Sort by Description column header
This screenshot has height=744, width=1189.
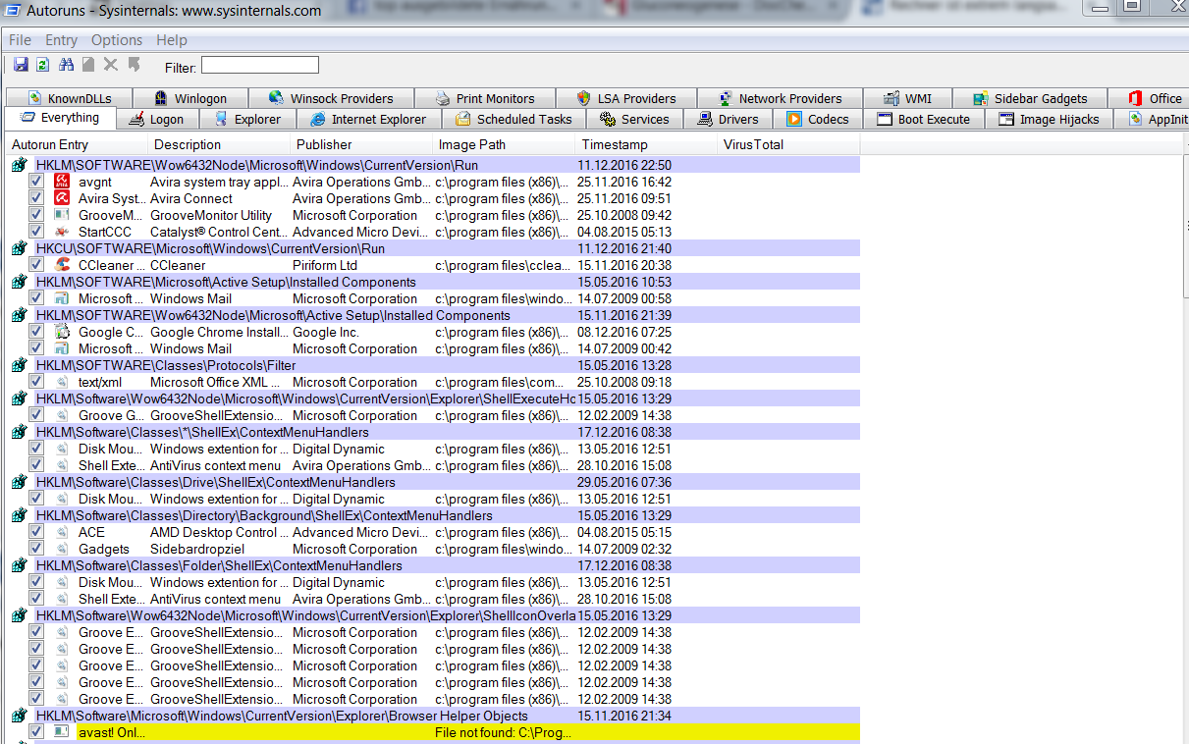[x=220, y=144]
